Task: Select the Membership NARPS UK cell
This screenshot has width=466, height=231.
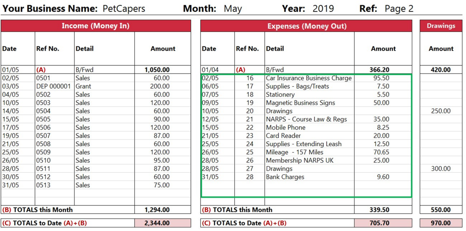Action: click(300, 161)
